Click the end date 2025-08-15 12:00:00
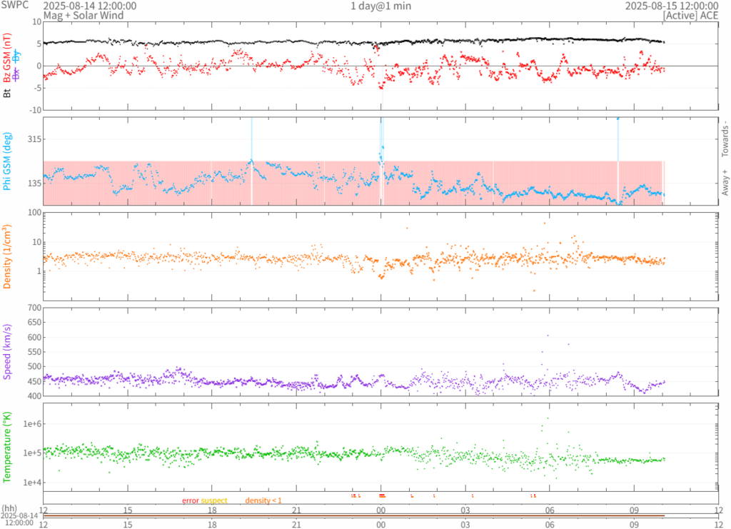 pyautogui.click(x=671, y=6)
